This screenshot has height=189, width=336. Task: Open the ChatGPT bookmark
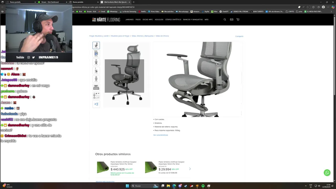point(224,12)
